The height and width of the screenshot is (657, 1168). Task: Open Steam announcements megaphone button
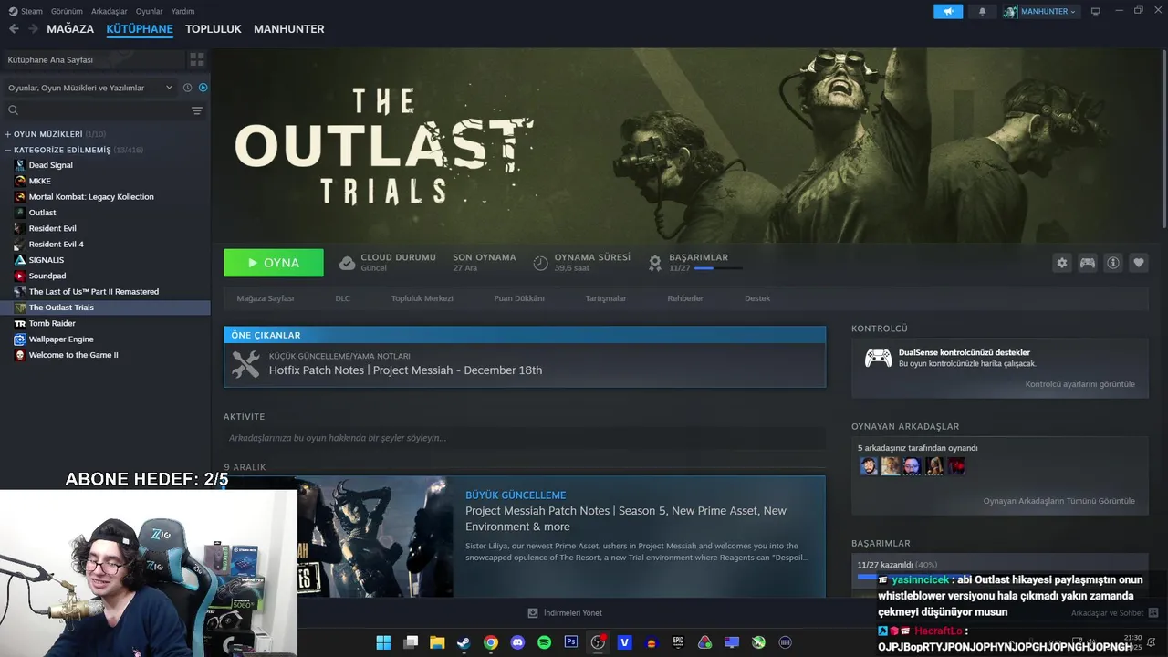(948, 11)
